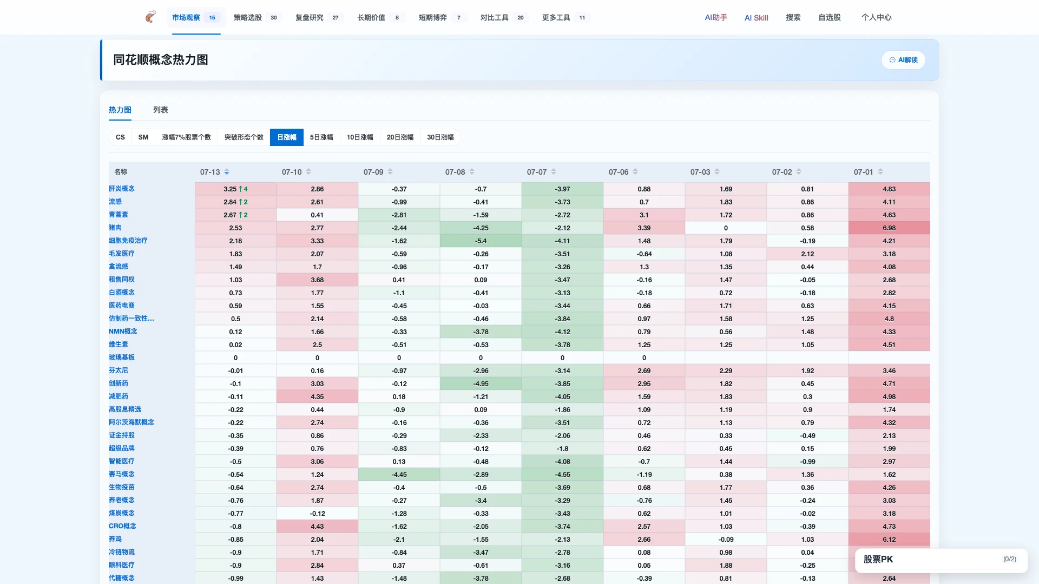
Task: Sort by the 07-02 column arrows
Action: pyautogui.click(x=799, y=172)
